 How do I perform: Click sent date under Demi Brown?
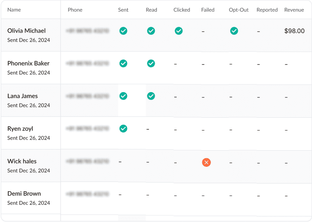[28, 203]
